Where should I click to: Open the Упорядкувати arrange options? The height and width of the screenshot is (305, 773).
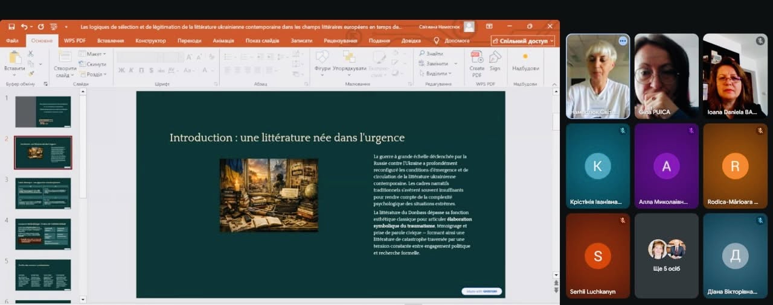[x=349, y=61]
